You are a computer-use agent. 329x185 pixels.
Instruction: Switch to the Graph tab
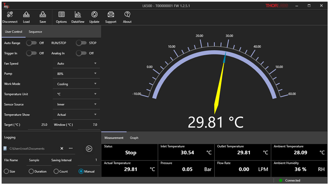[134, 138]
